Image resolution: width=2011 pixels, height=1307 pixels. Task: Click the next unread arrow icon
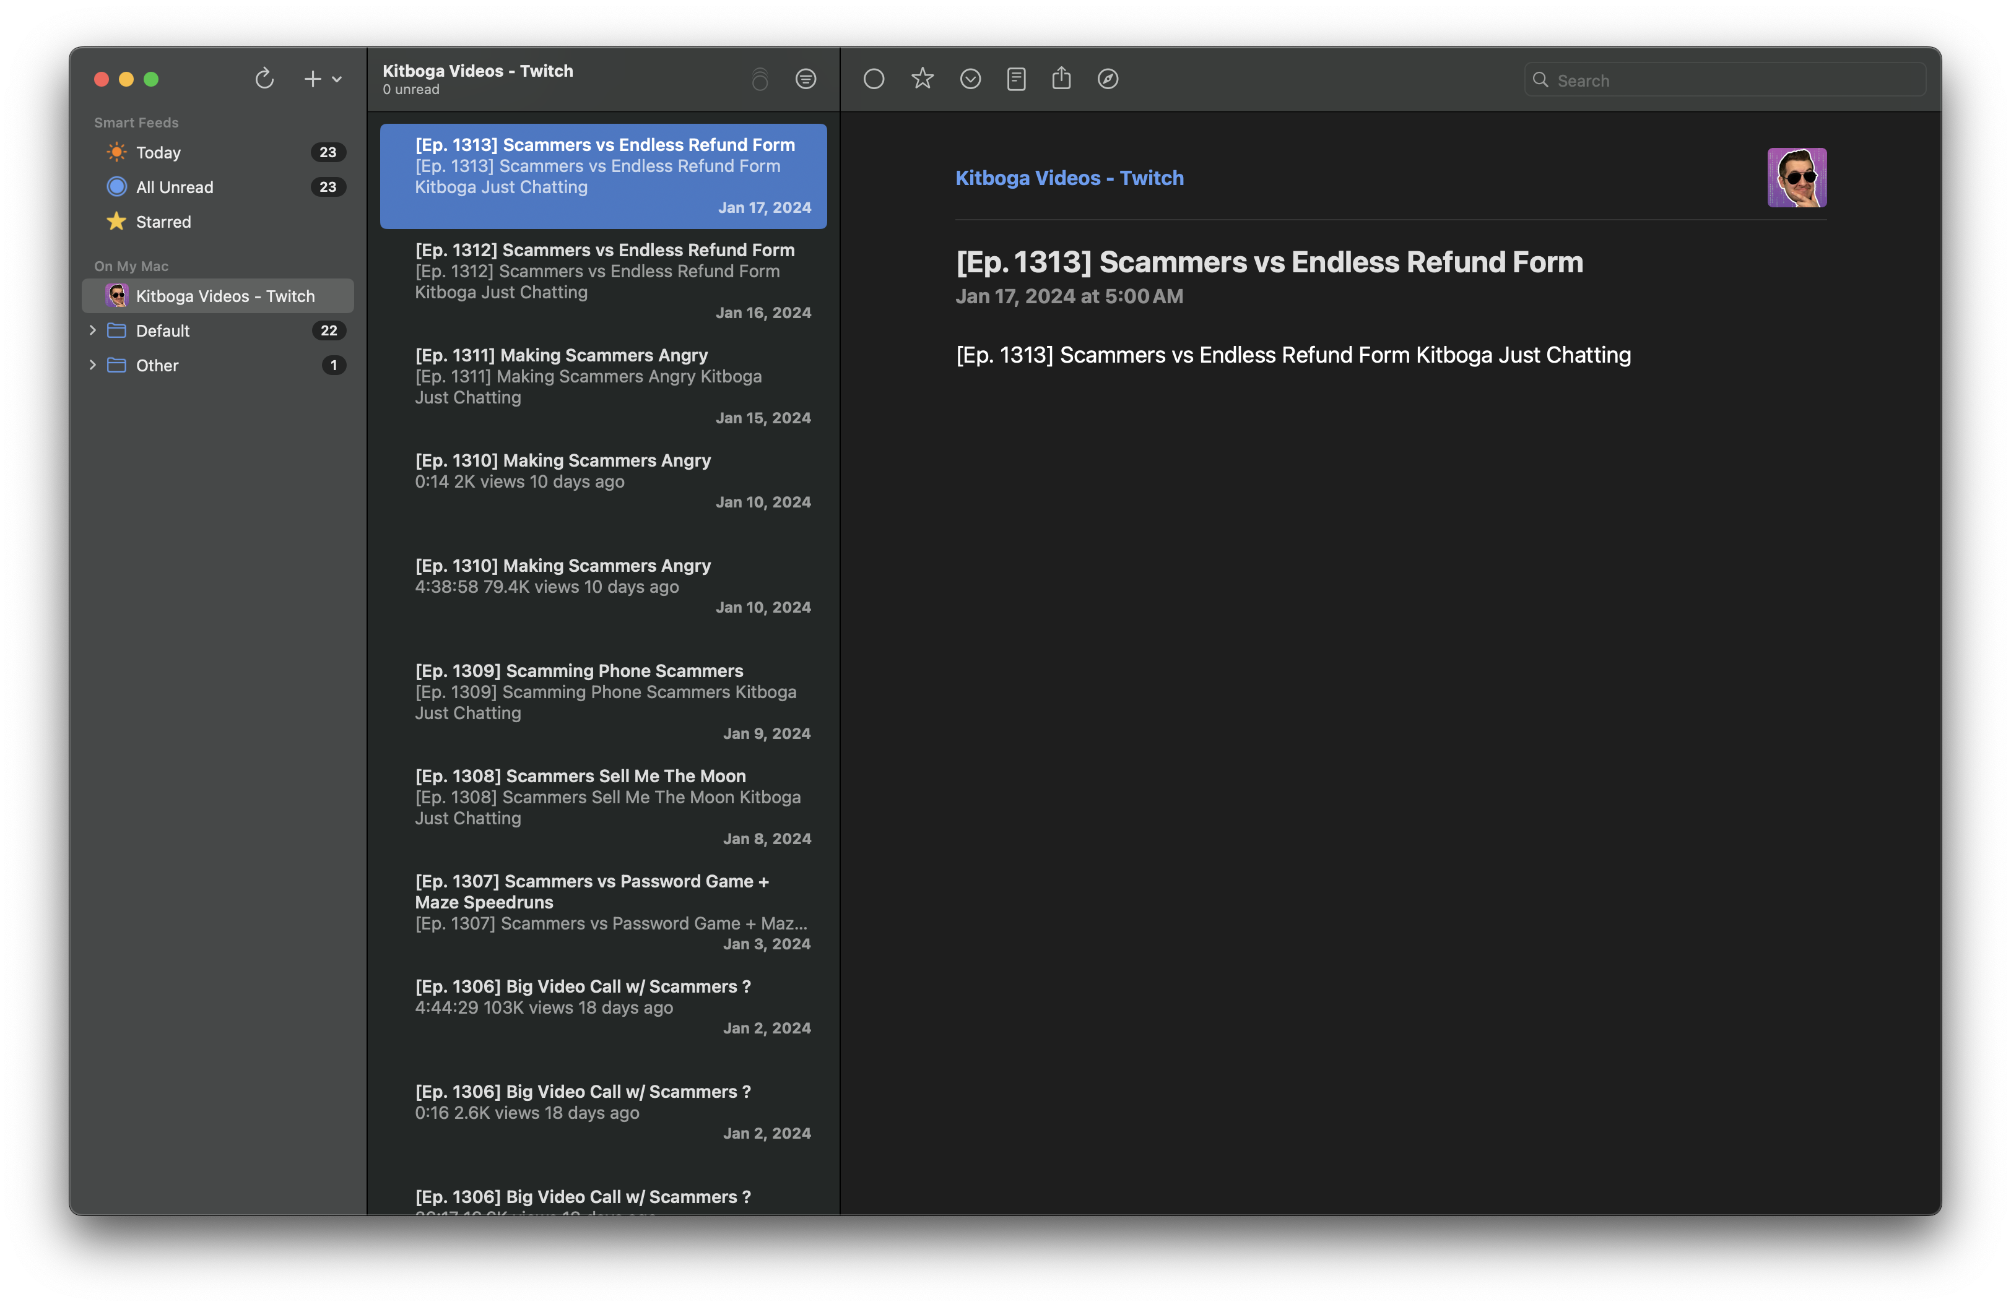pos(970,79)
